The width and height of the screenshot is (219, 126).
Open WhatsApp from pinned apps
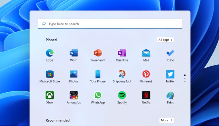point(98,98)
